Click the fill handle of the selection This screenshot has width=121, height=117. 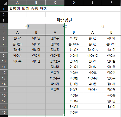coord(64,115)
